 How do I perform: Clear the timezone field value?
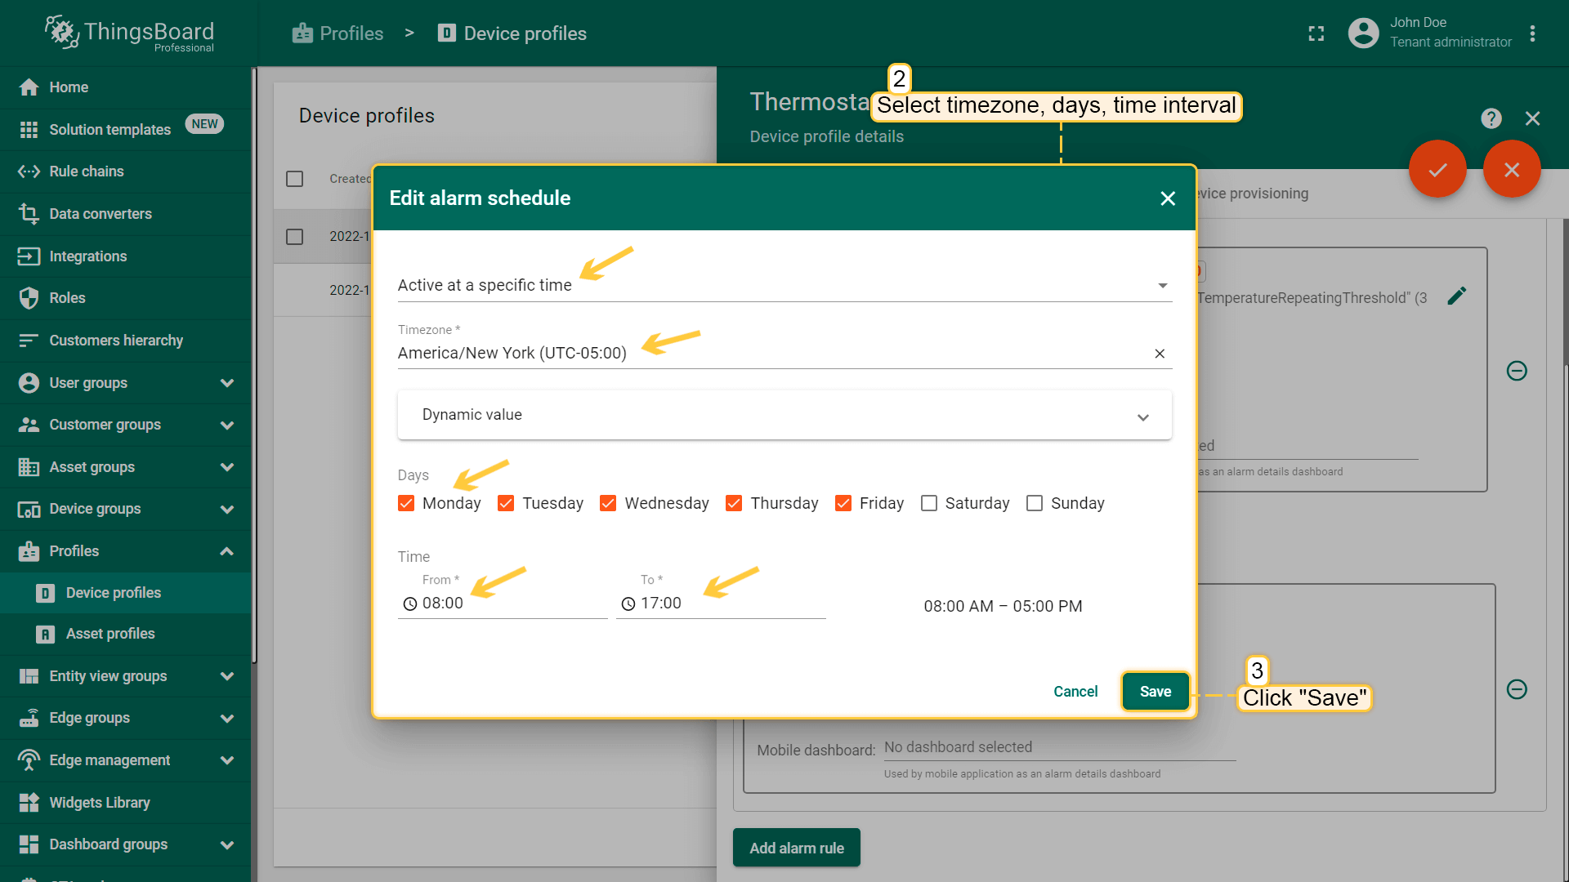click(x=1160, y=354)
